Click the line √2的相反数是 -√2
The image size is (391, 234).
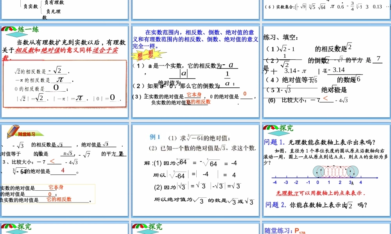pos(42,71)
